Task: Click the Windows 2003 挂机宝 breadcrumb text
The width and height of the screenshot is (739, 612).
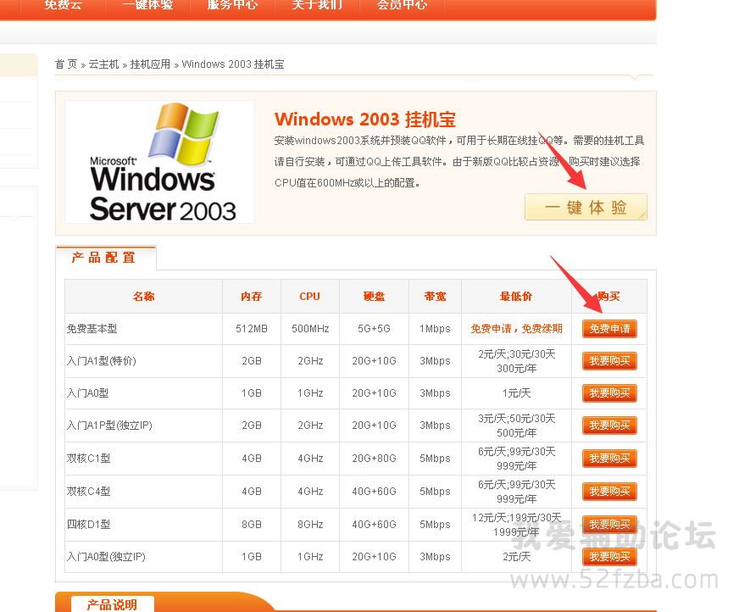Action: point(233,64)
